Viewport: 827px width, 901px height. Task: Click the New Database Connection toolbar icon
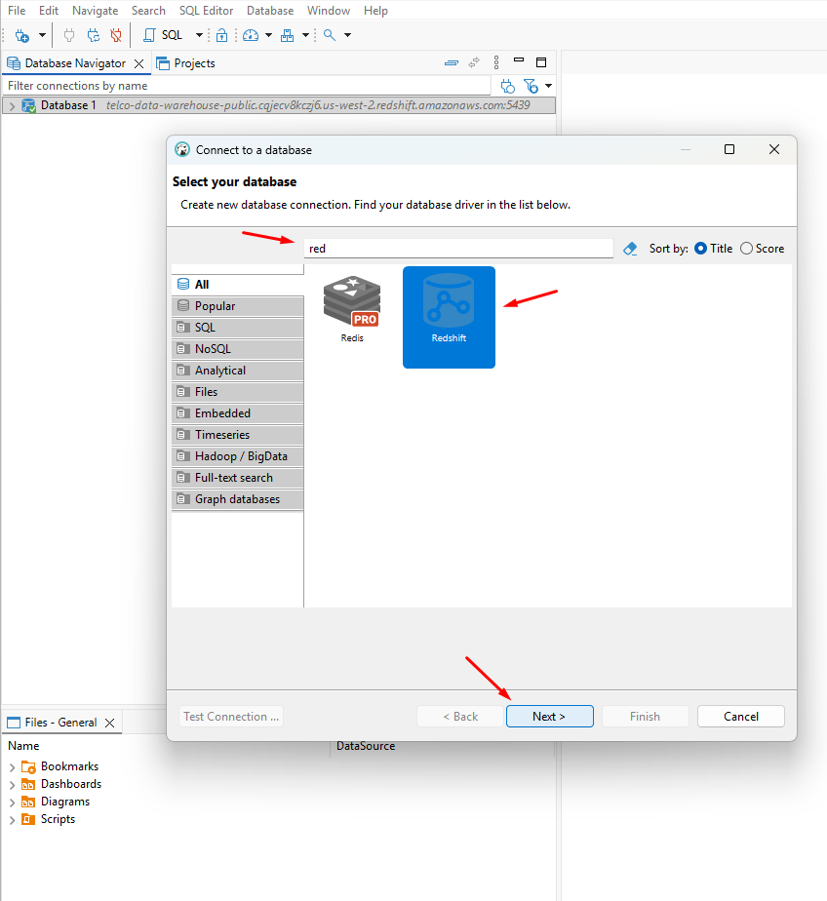coord(22,36)
